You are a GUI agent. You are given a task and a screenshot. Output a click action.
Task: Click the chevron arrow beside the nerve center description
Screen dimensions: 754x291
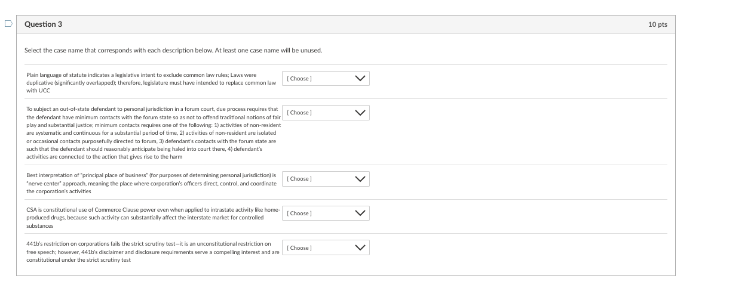pyautogui.click(x=360, y=179)
